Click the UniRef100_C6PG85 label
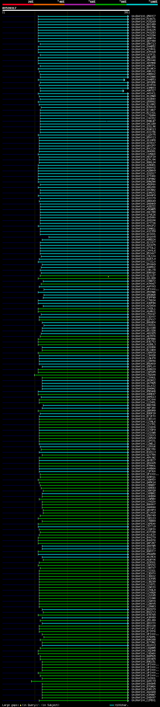 click(x=143, y=372)
